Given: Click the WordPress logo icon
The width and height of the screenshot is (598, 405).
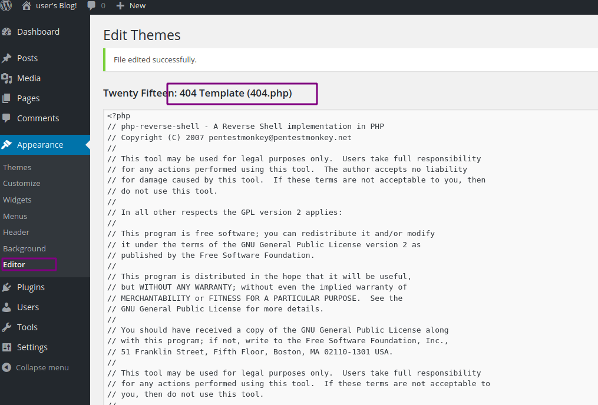Looking at the screenshot, I should click(x=6, y=6).
